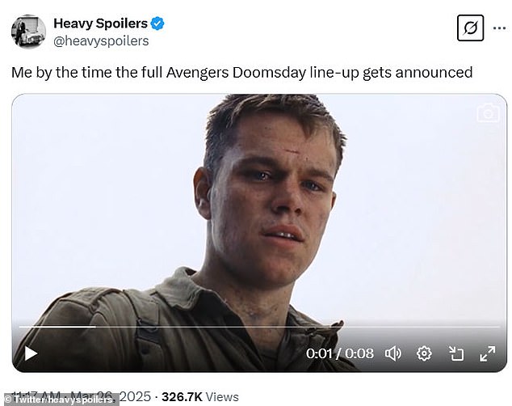Viewport: 512px width, 406px height.
Task: Play the video clip
Action: click(31, 353)
